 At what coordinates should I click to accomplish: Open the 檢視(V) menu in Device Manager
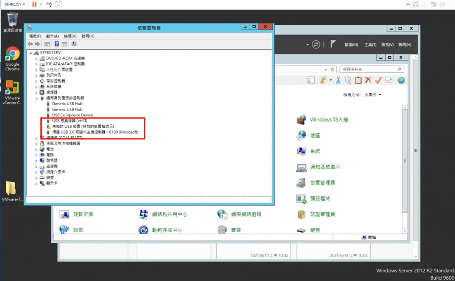[x=70, y=36]
